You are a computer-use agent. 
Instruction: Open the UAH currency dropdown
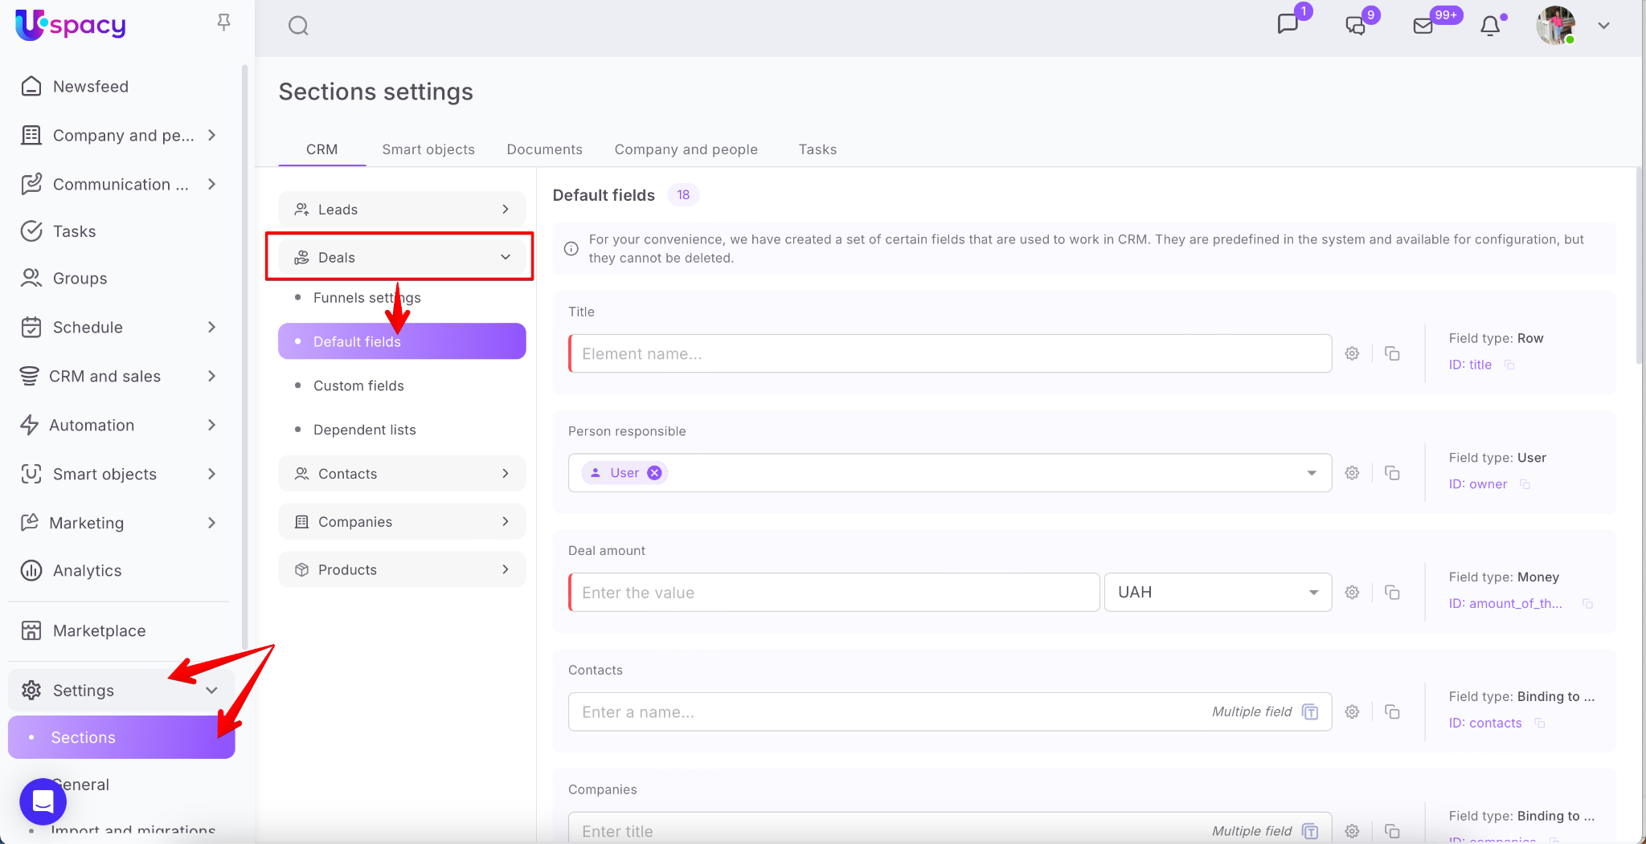pos(1217,592)
